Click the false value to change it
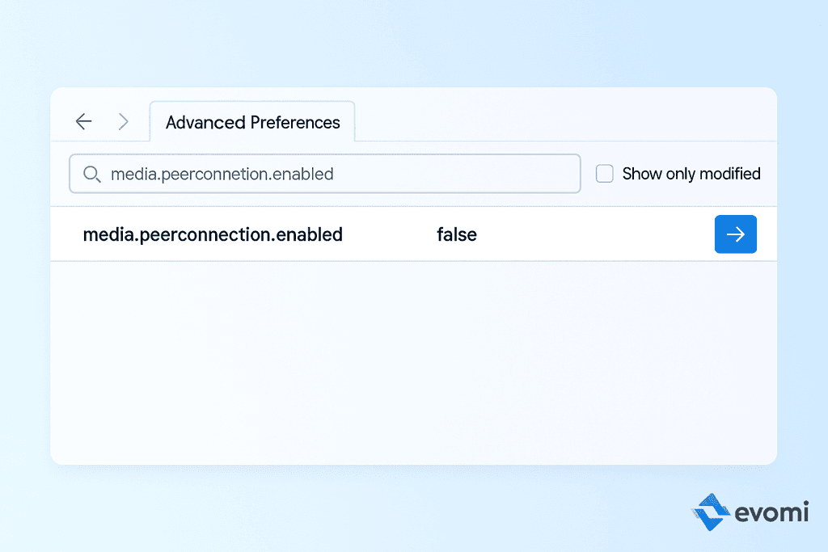Screen dimensions: 828x552 point(457,234)
